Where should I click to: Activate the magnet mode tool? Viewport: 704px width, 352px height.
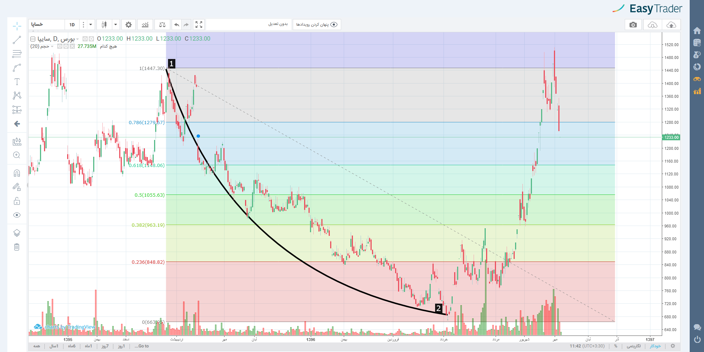(x=17, y=173)
